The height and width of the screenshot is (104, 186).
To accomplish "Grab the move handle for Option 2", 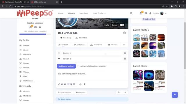I will [x=59, y=59].
